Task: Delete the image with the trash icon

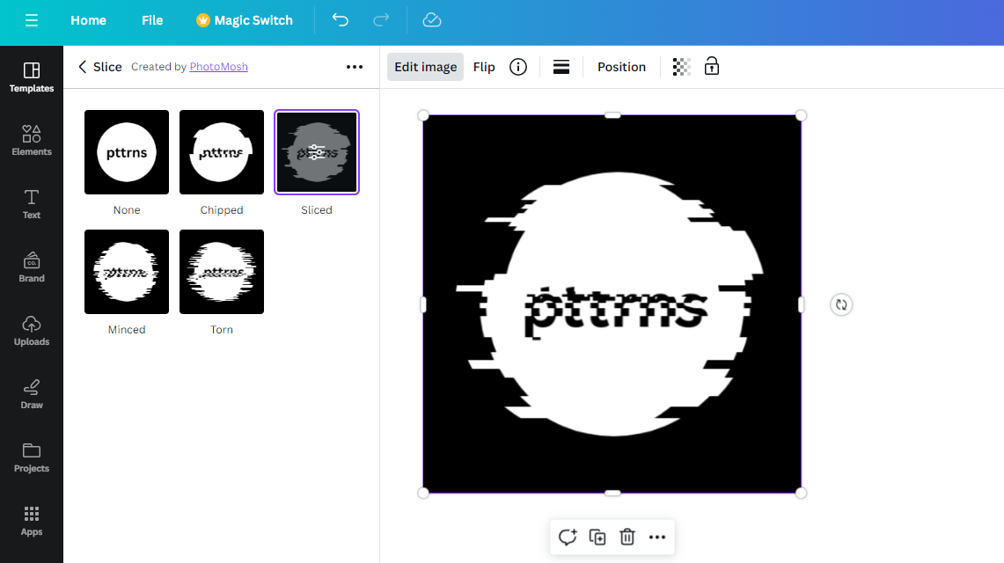Action: pos(627,537)
